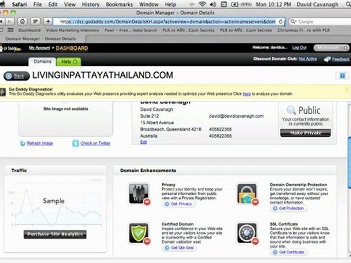Open the File menu
351x263 pixels.
click(x=37, y=4)
